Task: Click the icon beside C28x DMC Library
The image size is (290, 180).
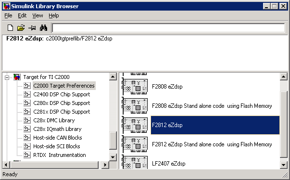Action: [27, 120]
